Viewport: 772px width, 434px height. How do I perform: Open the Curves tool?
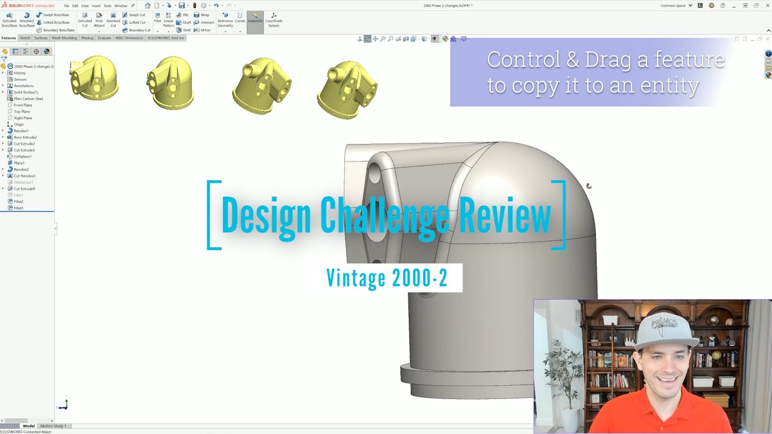(x=240, y=18)
